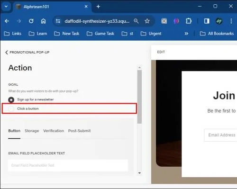This screenshot has width=237, height=189.
Task: View site information icon in address bar
Action: [x=58, y=21]
